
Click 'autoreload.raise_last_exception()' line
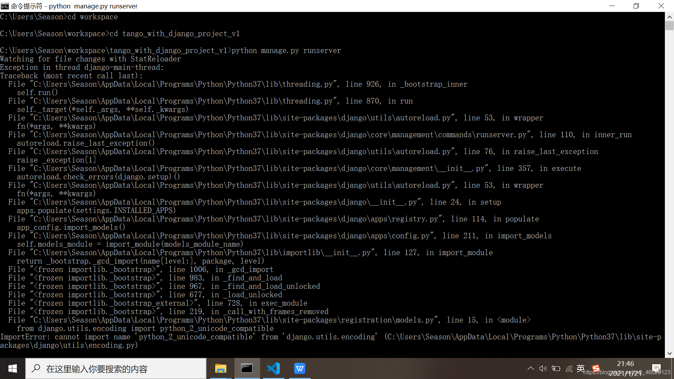86,143
